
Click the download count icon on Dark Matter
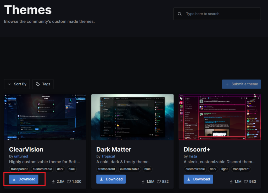(143, 182)
